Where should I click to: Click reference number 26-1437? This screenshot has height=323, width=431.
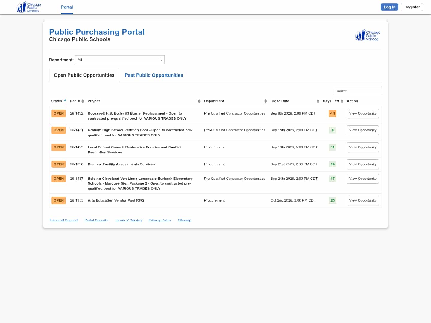(77, 179)
